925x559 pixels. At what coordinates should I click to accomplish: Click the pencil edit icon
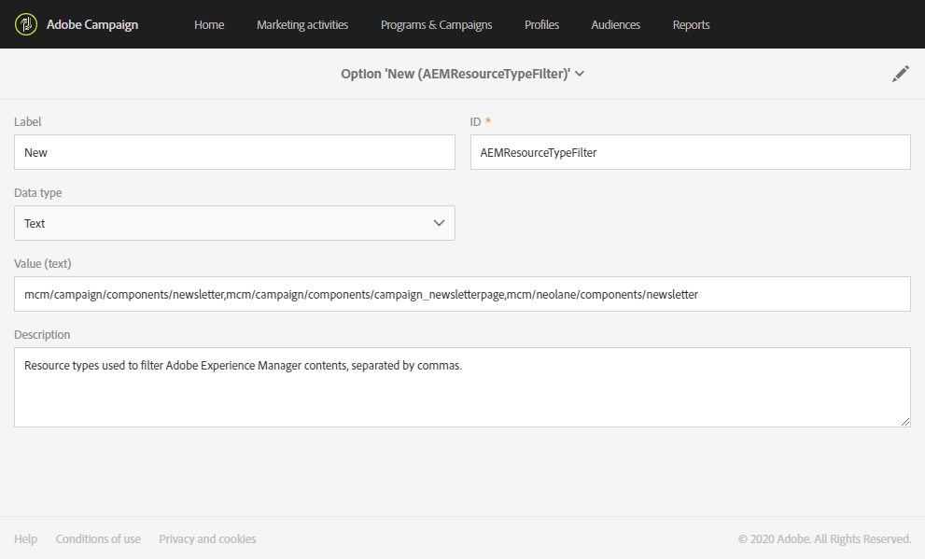click(x=901, y=74)
